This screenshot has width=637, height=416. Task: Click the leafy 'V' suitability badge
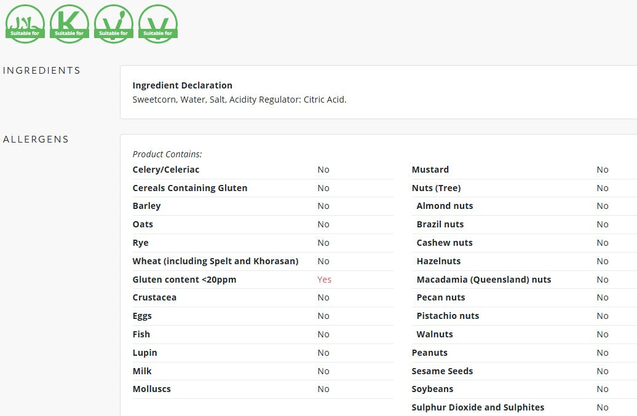click(114, 24)
